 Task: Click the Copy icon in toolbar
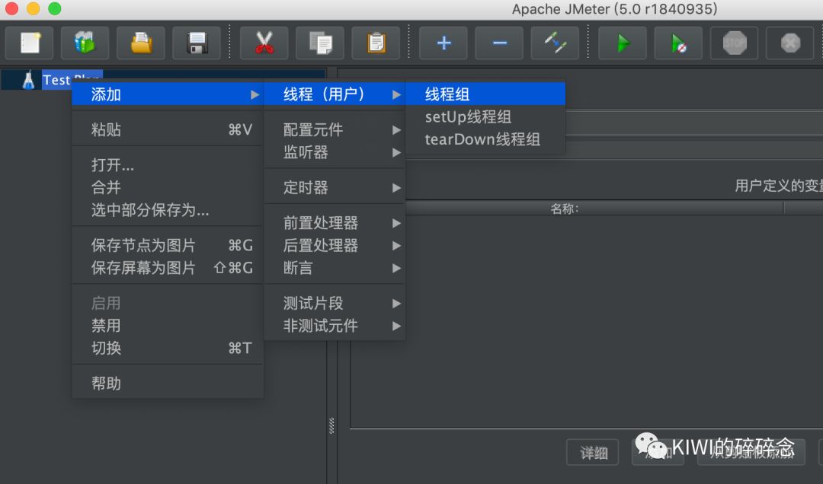320,43
